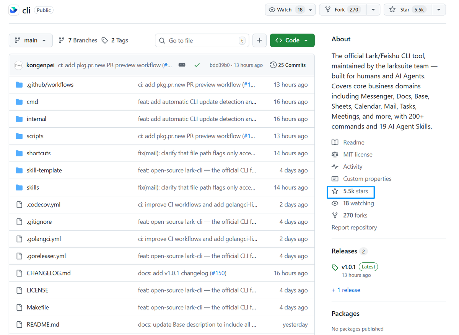The image size is (459, 335).
Task: Open the green Code dropdown
Action: tap(292, 41)
